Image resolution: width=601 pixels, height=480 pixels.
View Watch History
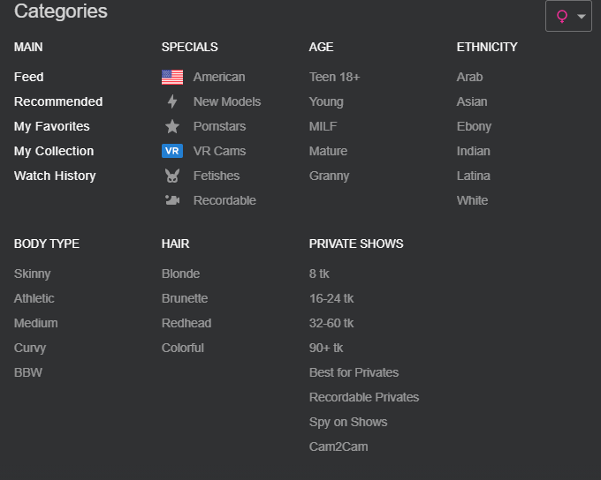click(x=55, y=176)
